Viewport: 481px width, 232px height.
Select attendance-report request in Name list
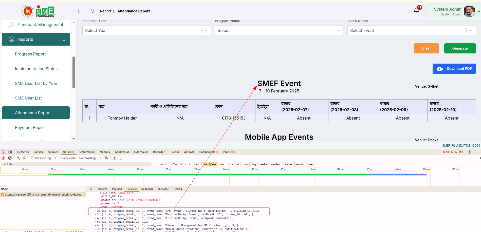pos(43,195)
